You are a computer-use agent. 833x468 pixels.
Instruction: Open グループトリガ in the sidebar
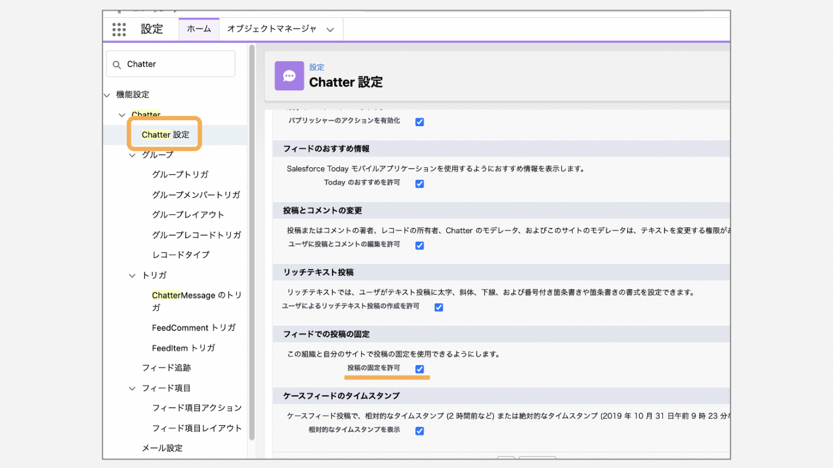[180, 174]
